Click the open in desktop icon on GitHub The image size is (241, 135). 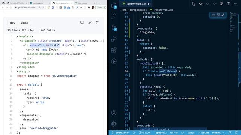click(x=82, y=22)
